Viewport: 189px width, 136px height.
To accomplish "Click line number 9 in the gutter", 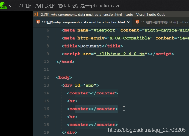I will (48, 54).
